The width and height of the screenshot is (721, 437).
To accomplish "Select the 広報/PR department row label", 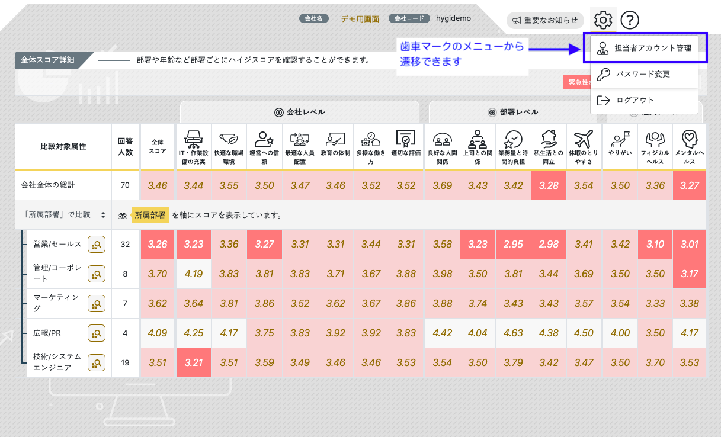I will tap(47, 333).
